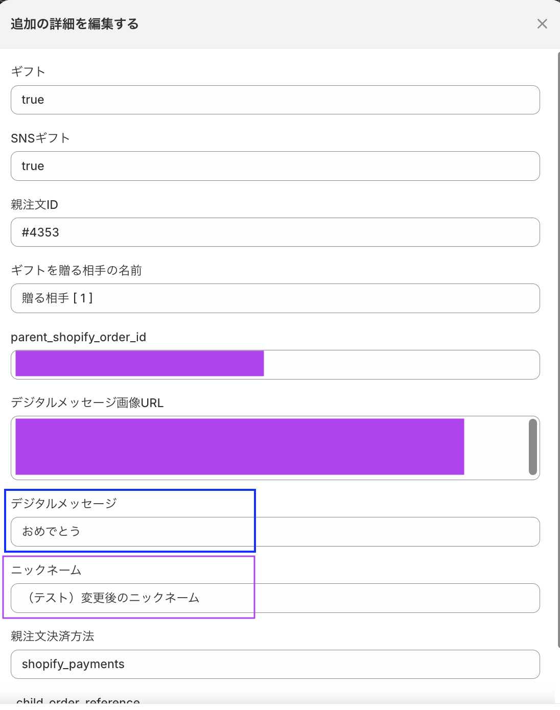Click the dialog's main vertical scrollbar

558,347
